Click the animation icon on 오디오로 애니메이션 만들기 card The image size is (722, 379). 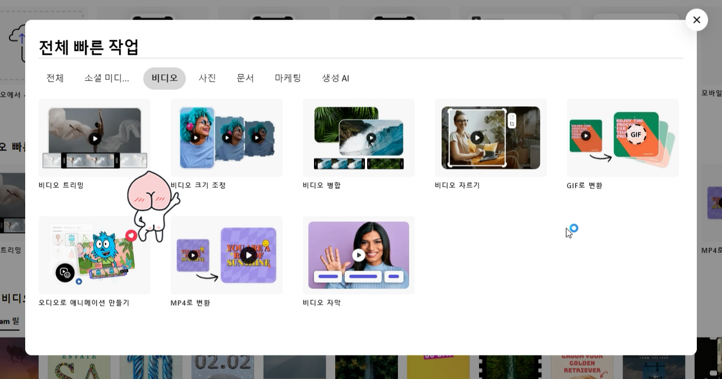[x=65, y=273]
